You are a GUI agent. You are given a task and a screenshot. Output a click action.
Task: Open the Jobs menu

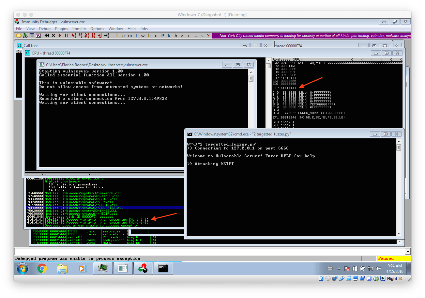click(144, 29)
